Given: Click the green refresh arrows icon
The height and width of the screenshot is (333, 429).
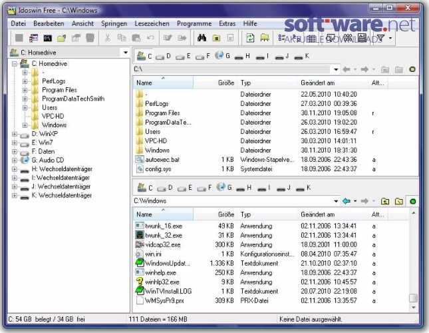Looking at the screenshot, I should click(x=250, y=38).
